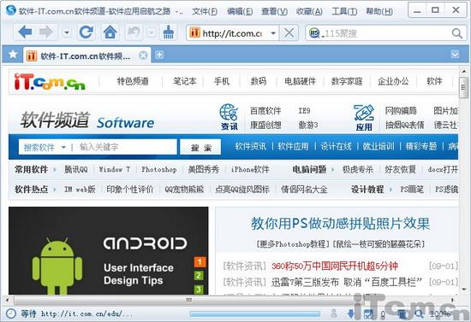Click the 100% zoom level
Screen dimensions: 471x322
439,313
